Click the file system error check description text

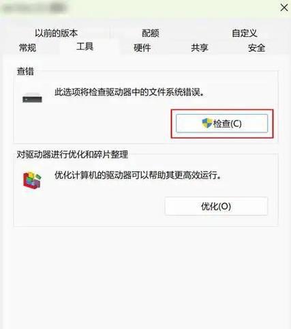pyautogui.click(x=129, y=92)
